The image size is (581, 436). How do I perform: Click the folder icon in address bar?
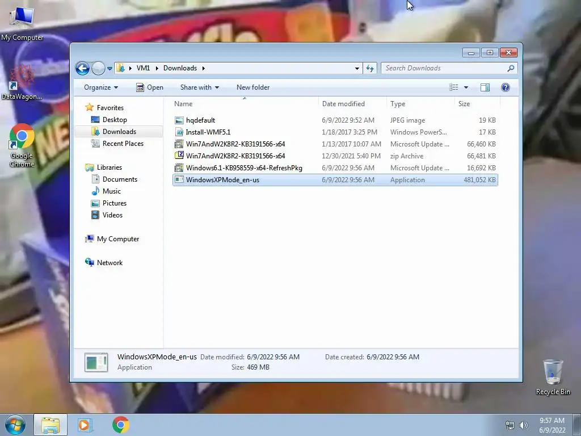click(120, 68)
